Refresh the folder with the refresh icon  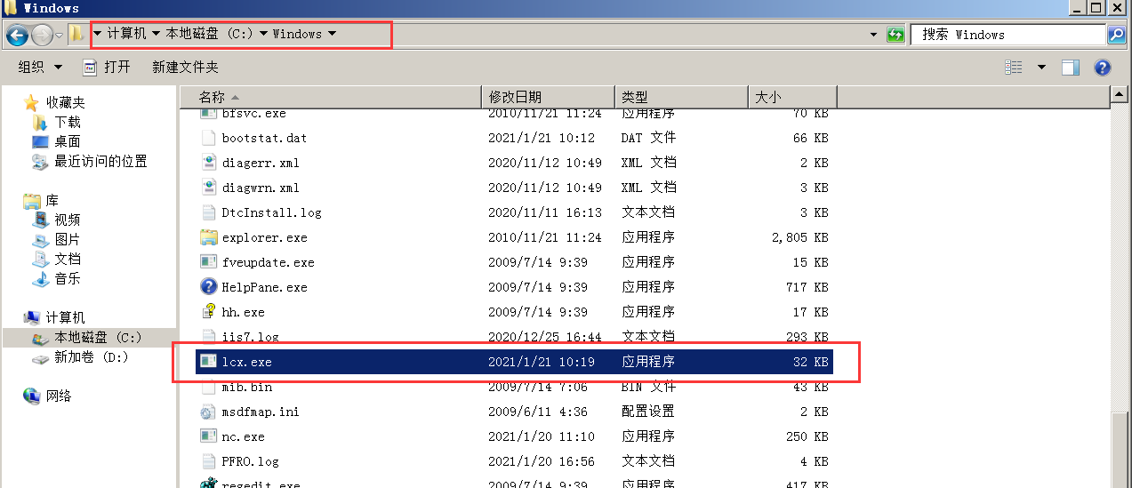coord(895,35)
